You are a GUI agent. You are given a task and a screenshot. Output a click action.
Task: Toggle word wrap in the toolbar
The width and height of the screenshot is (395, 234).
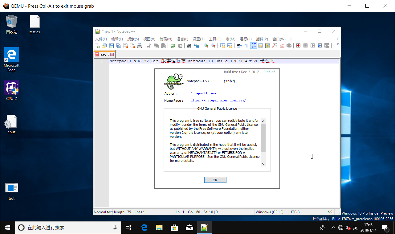pyautogui.click(x=239, y=45)
